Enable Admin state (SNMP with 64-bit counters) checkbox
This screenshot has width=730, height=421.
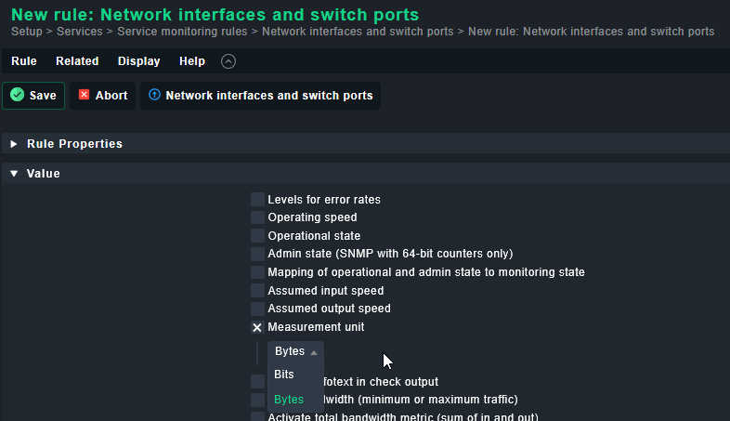257,254
